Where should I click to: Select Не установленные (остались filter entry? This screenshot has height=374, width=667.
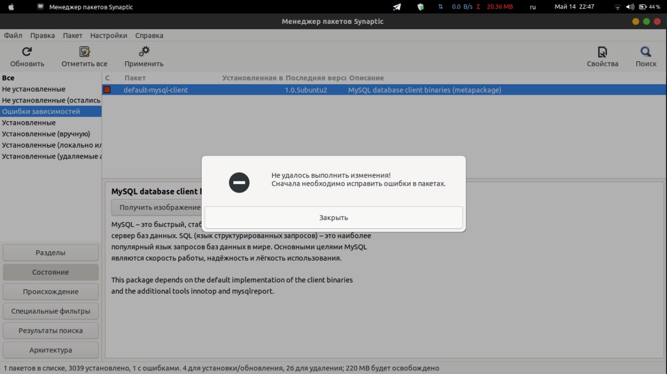[51, 100]
